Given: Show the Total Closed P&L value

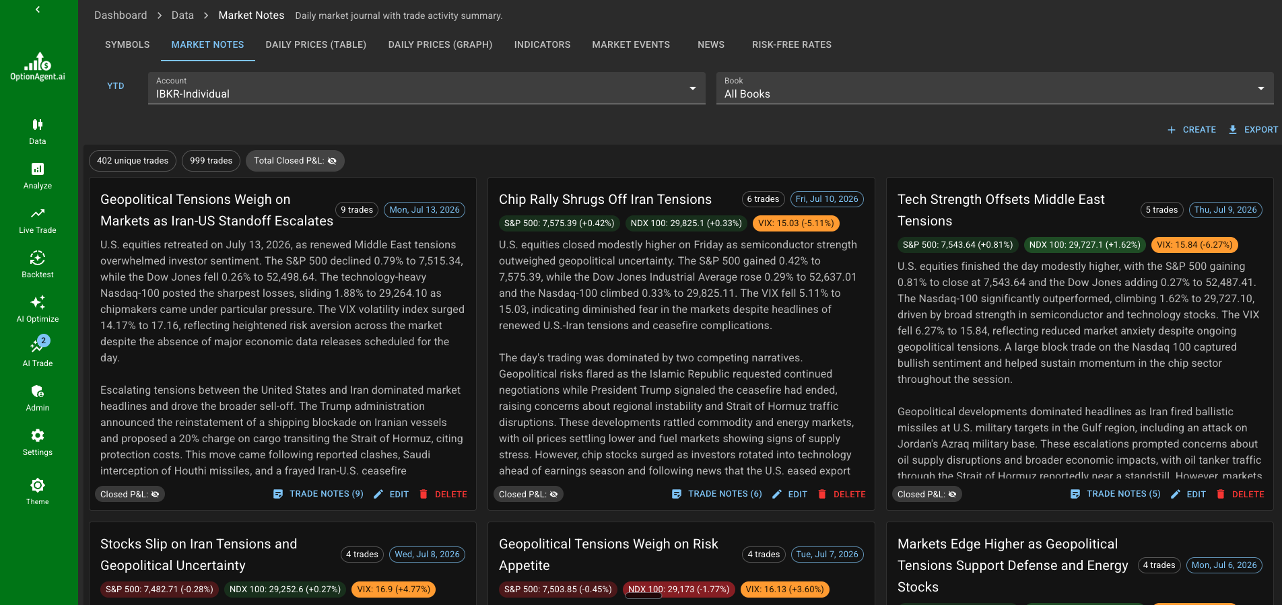Looking at the screenshot, I should (x=332, y=161).
